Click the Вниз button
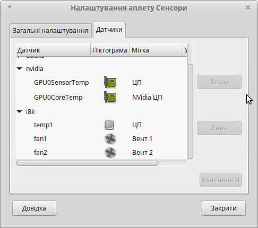258x228 pixels. pyautogui.click(x=219, y=128)
